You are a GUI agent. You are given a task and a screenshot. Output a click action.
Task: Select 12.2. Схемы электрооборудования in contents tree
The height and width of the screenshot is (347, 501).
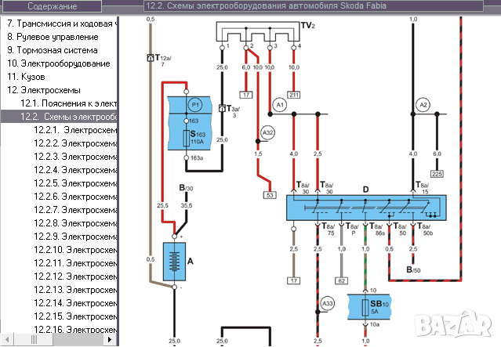71,117
